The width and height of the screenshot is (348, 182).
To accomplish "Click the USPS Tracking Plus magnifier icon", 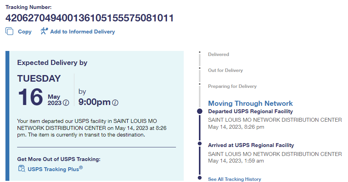I will pyautogui.click(x=22, y=169).
